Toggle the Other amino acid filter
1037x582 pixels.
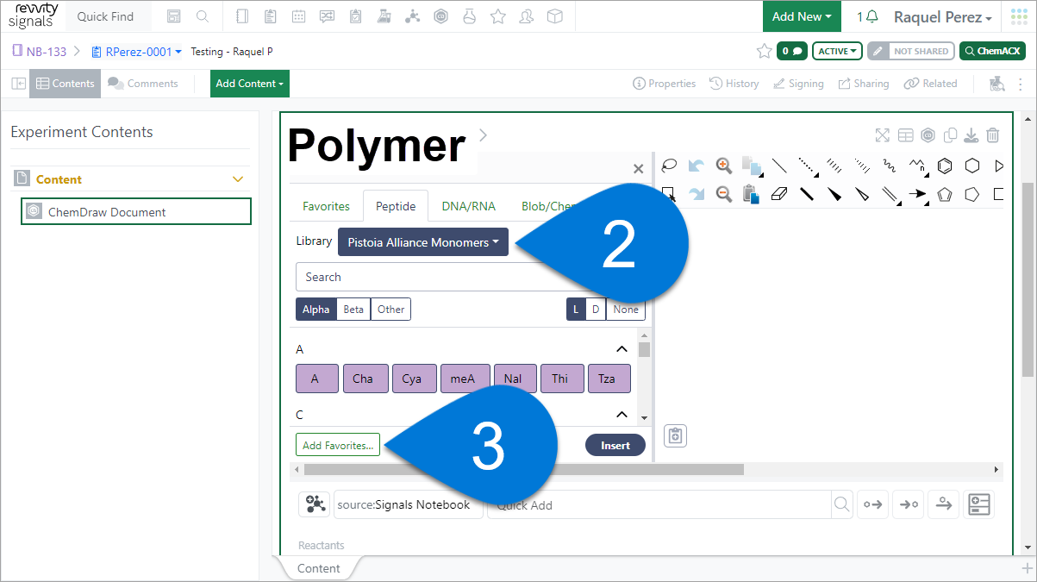tap(390, 310)
